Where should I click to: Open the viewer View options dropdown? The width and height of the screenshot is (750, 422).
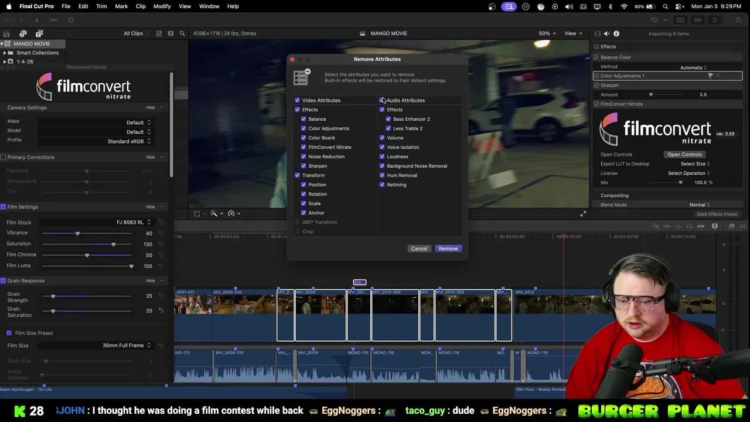point(572,33)
